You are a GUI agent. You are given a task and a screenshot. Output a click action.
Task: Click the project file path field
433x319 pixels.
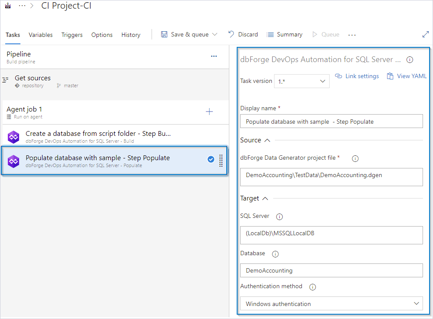pos(331,177)
